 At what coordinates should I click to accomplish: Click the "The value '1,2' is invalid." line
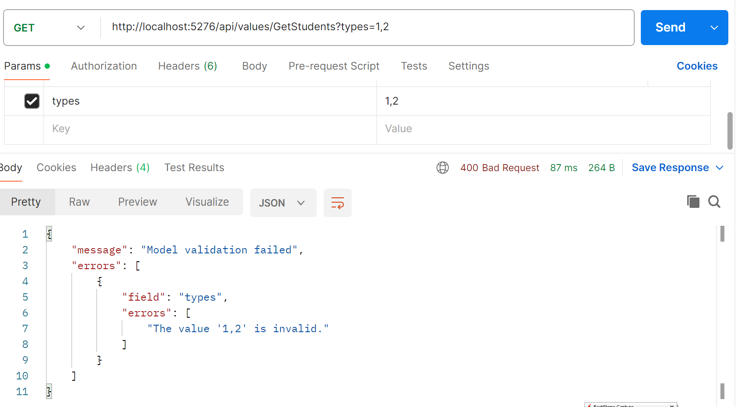tap(238, 329)
